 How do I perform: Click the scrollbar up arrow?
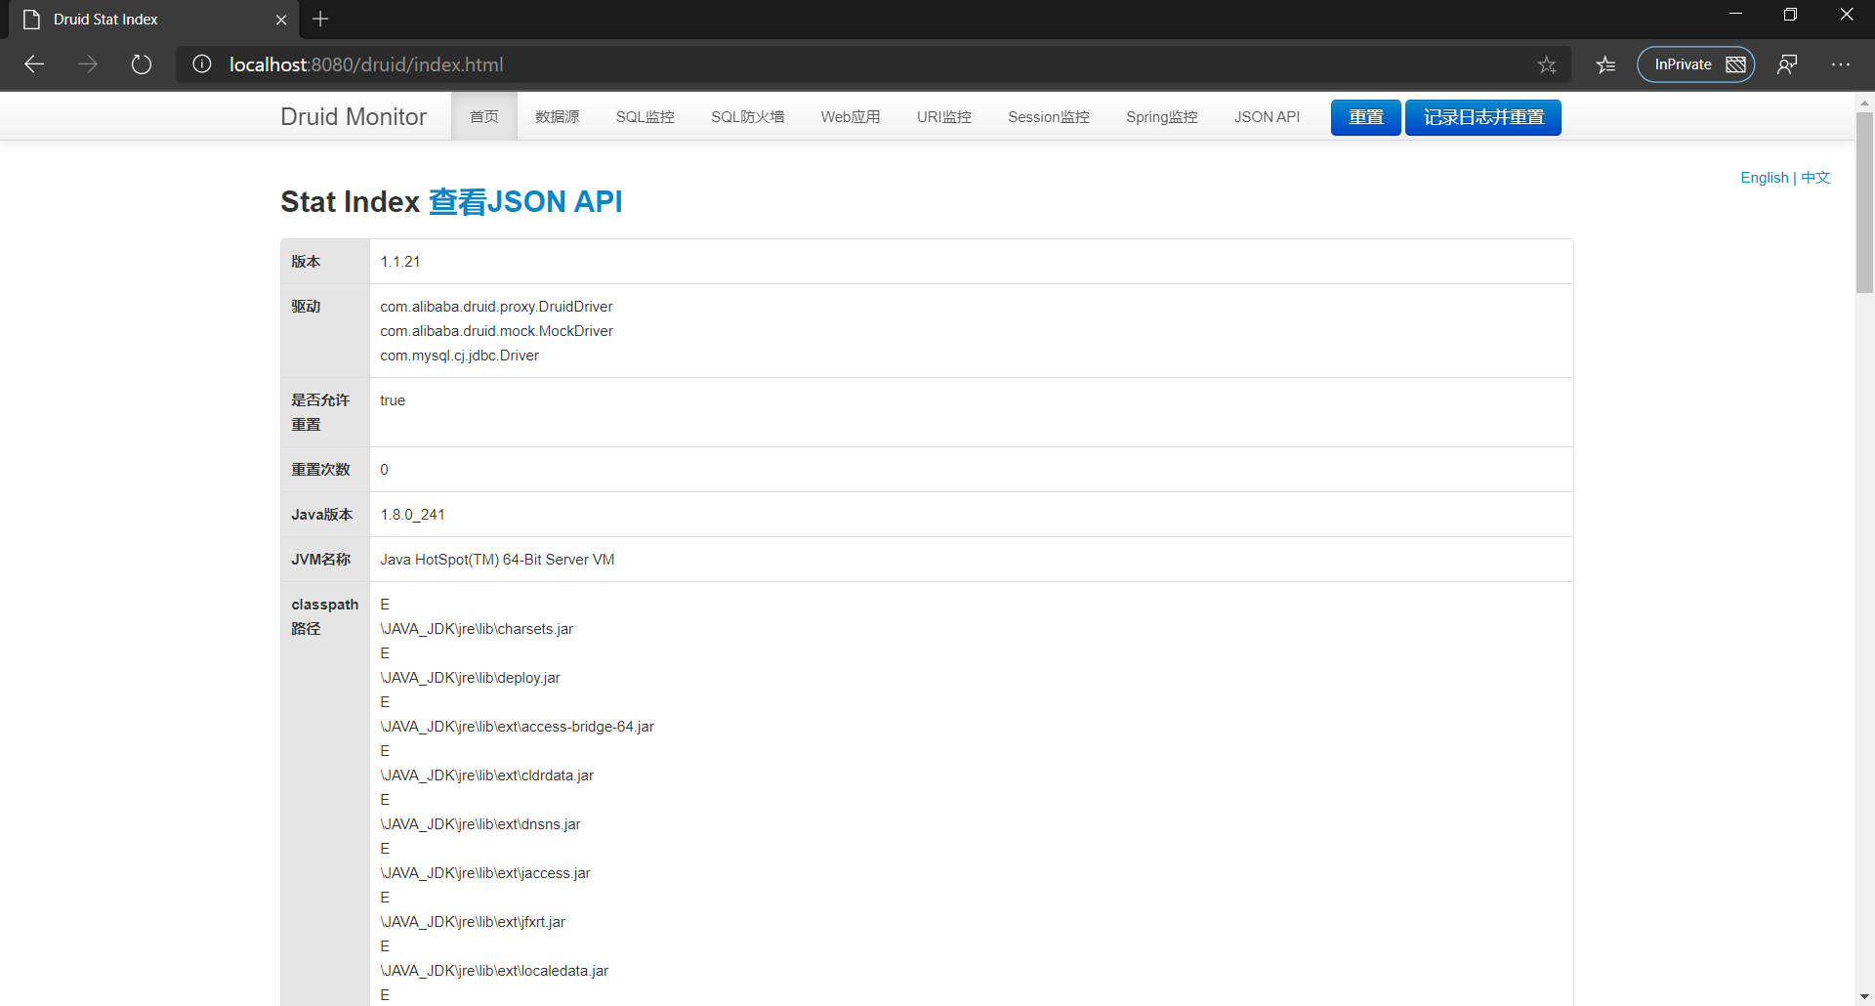point(1864,102)
